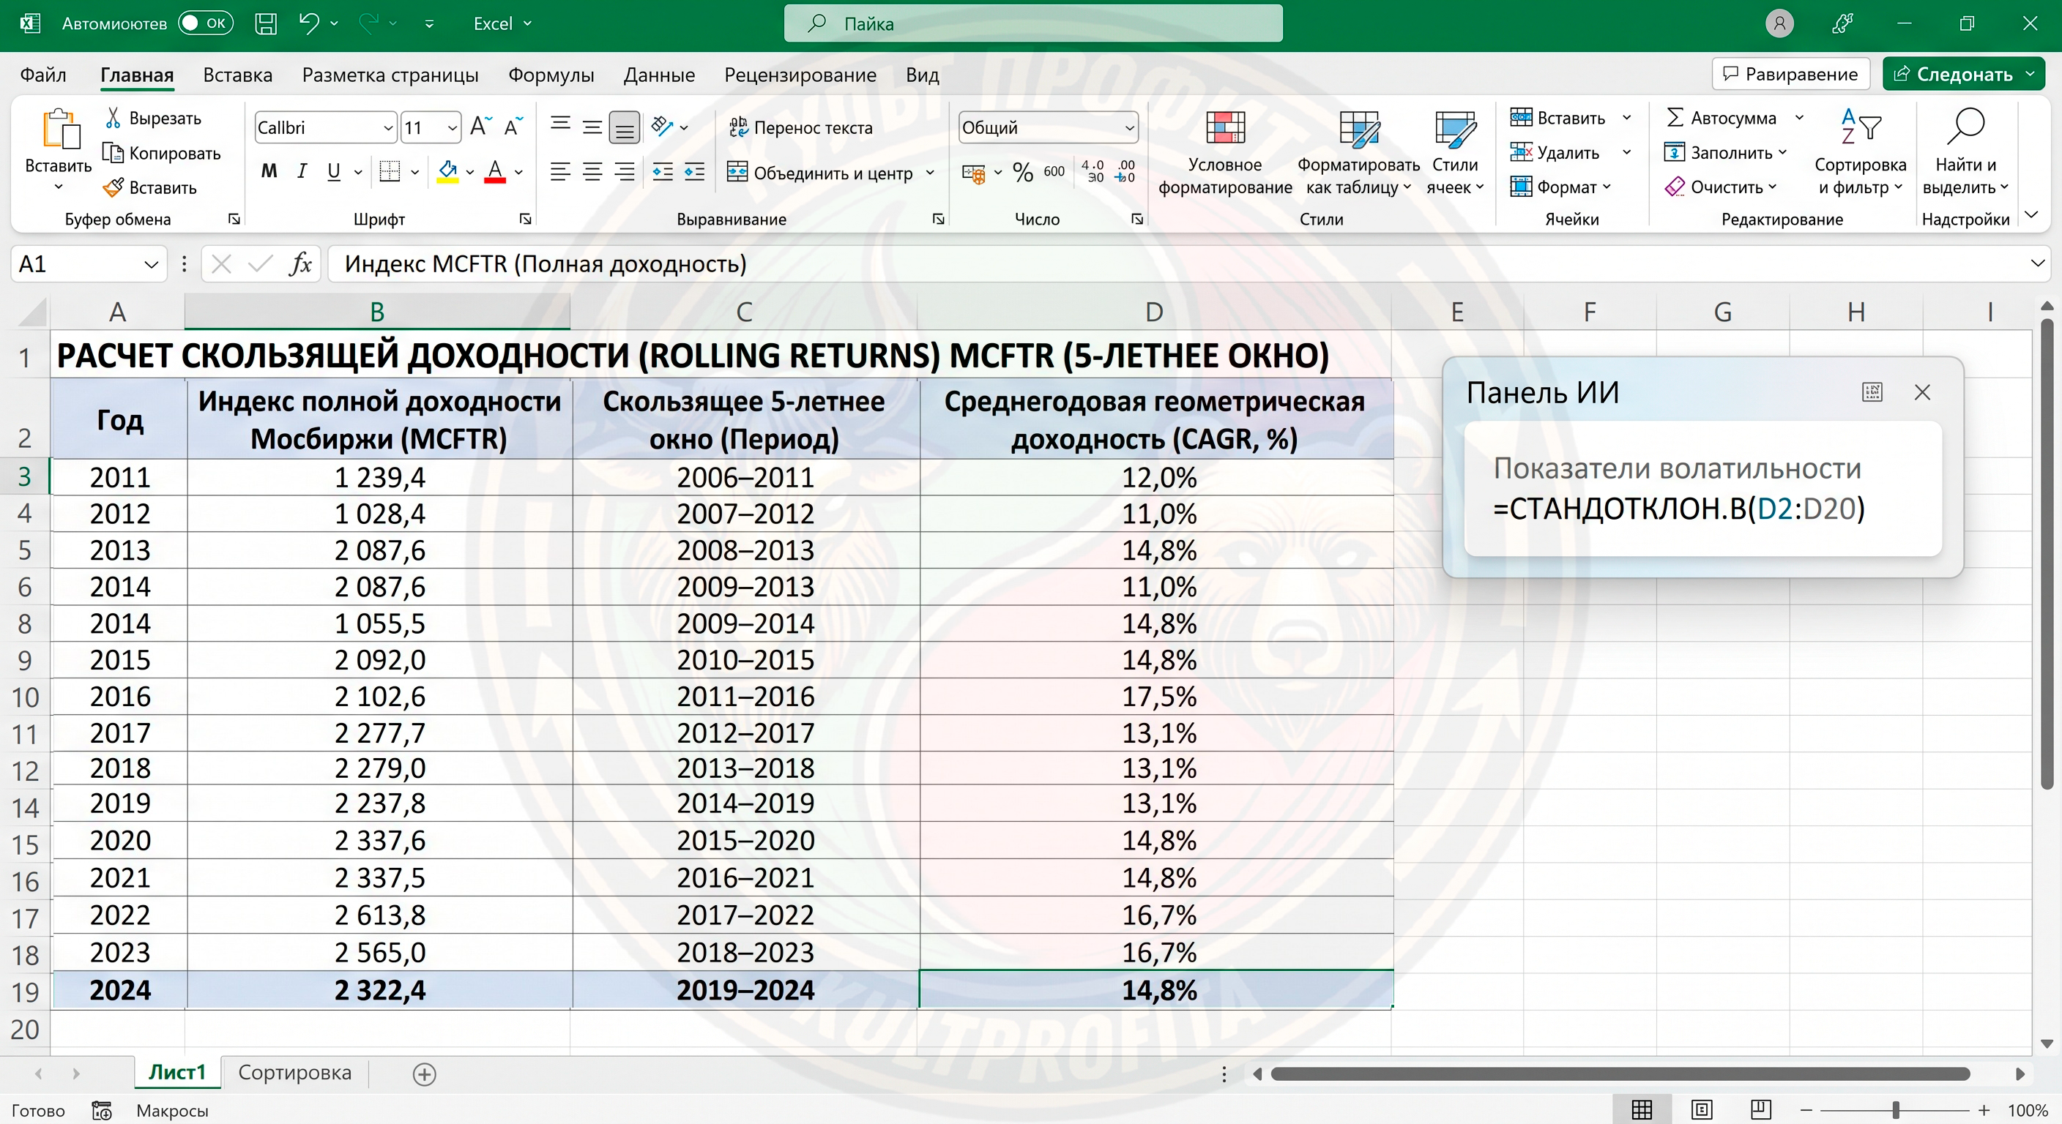Click the zoom slider handle

1896,1109
